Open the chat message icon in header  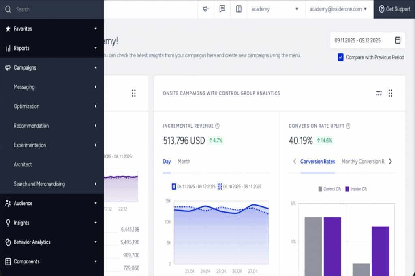pos(222,9)
